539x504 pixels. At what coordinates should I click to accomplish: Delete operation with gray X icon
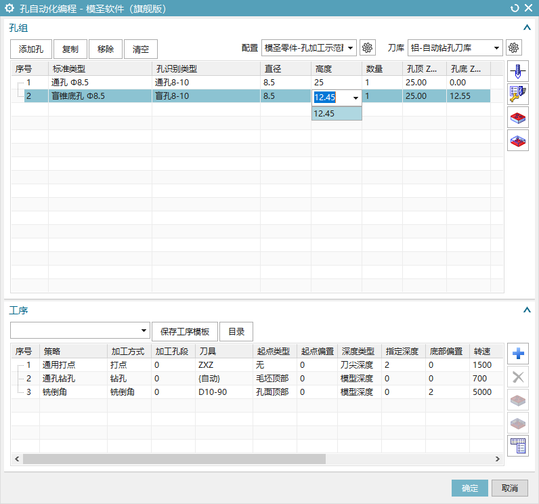(518, 377)
